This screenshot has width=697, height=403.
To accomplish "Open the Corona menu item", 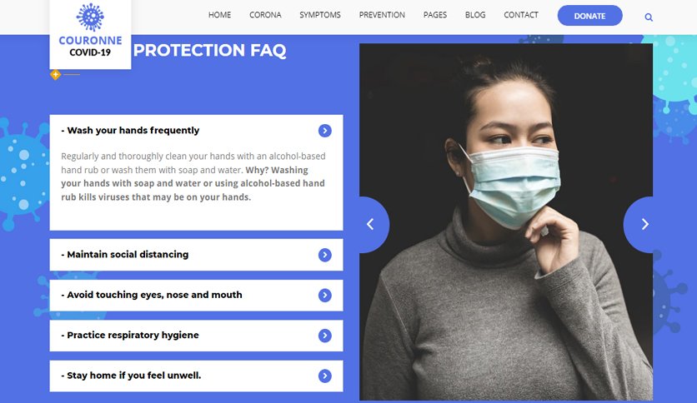I will (265, 15).
